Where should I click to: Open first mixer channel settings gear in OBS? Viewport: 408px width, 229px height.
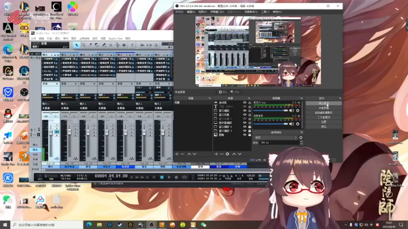[x=298, y=110]
